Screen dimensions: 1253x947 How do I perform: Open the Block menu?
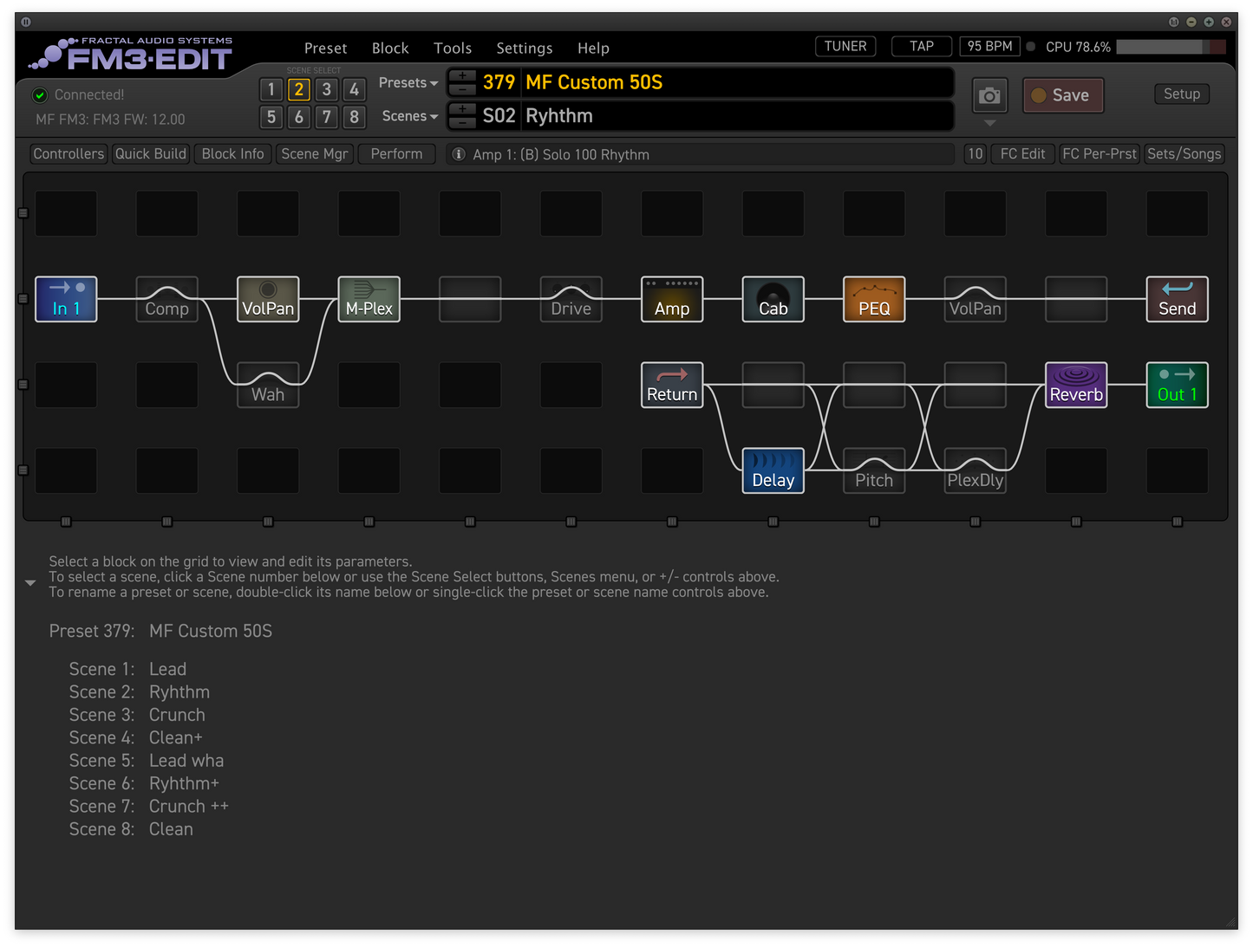pos(390,49)
